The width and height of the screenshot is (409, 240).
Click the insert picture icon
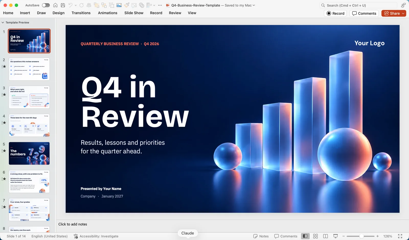coord(119,5)
